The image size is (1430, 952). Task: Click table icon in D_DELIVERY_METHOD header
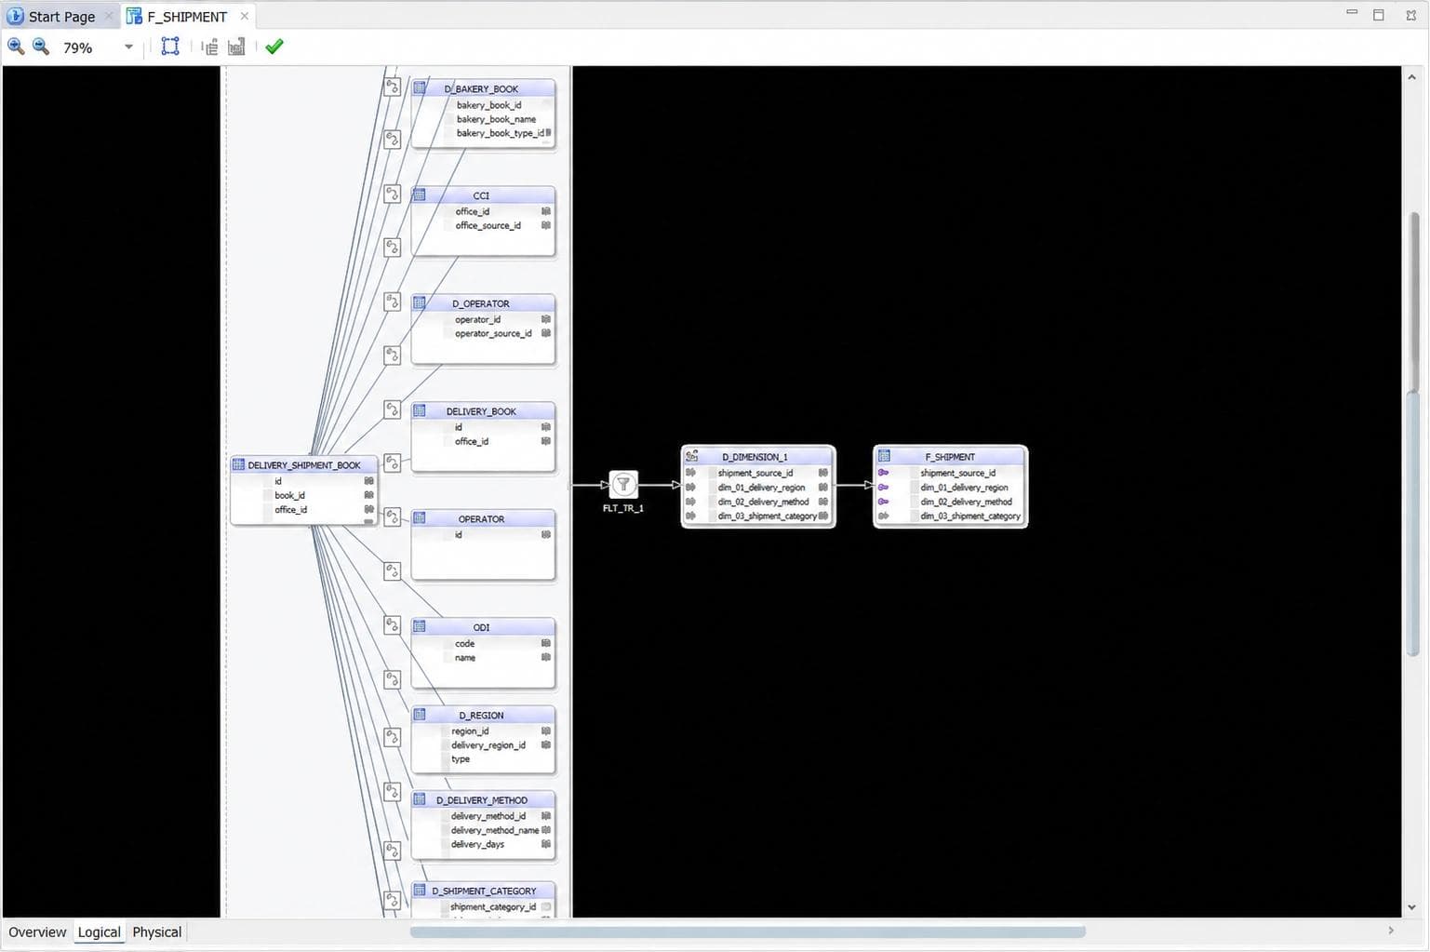pos(420,799)
